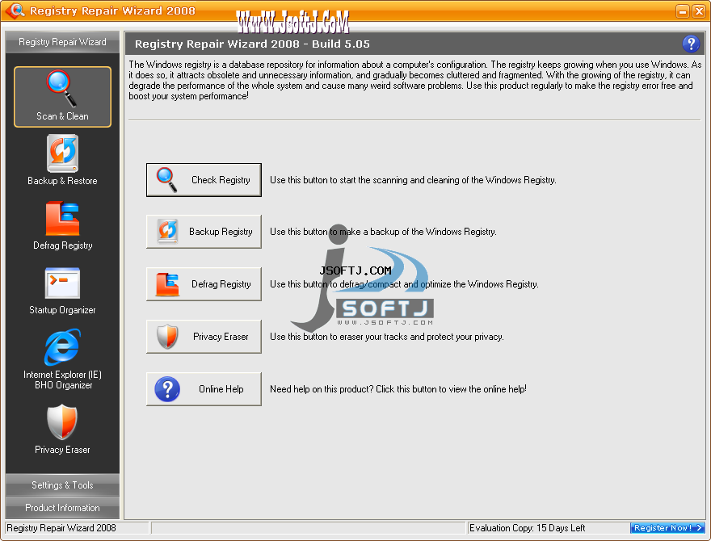Viewport: 711px width, 541px height.
Task: Click the Privacy Eraser description text
Action: point(387,337)
